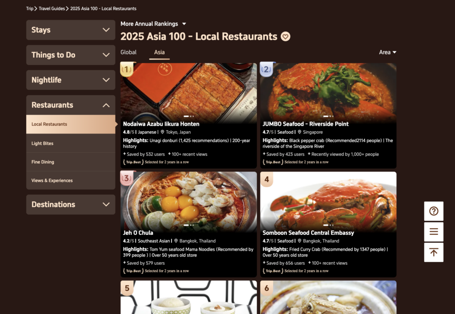The width and height of the screenshot is (455, 314).
Task: Switch to the Global tab
Action: (128, 52)
